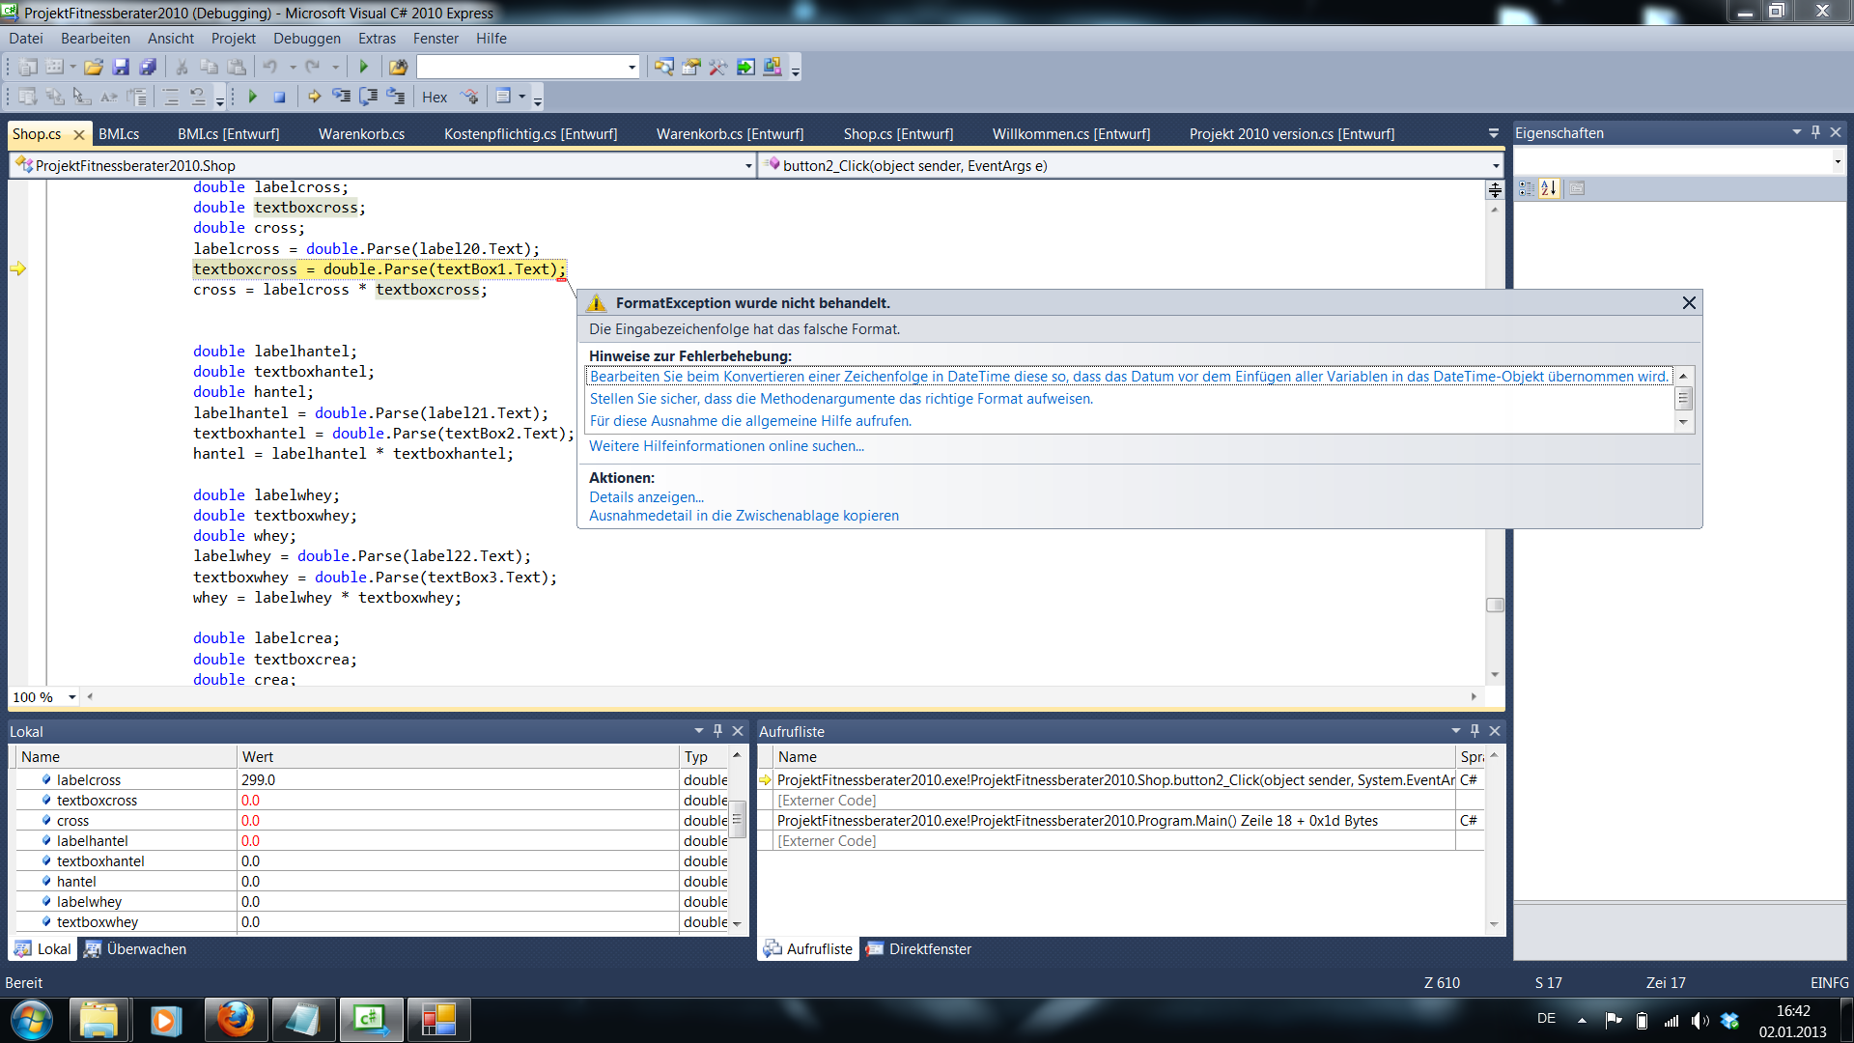This screenshot has height=1043, width=1854.
Task: Click the Windows Start orb
Action: (32, 1020)
